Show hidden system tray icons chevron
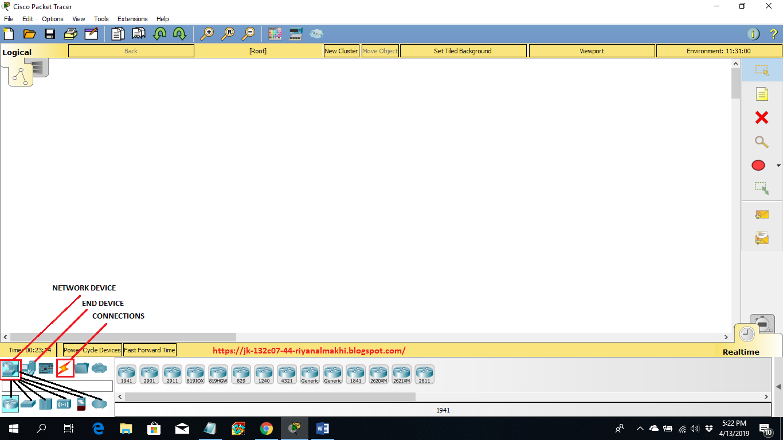The width and height of the screenshot is (783, 440). (x=640, y=429)
